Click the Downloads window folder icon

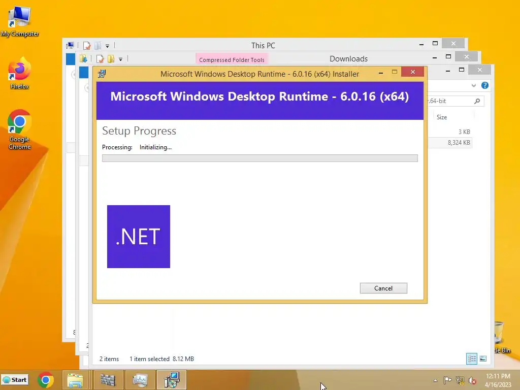(83, 59)
